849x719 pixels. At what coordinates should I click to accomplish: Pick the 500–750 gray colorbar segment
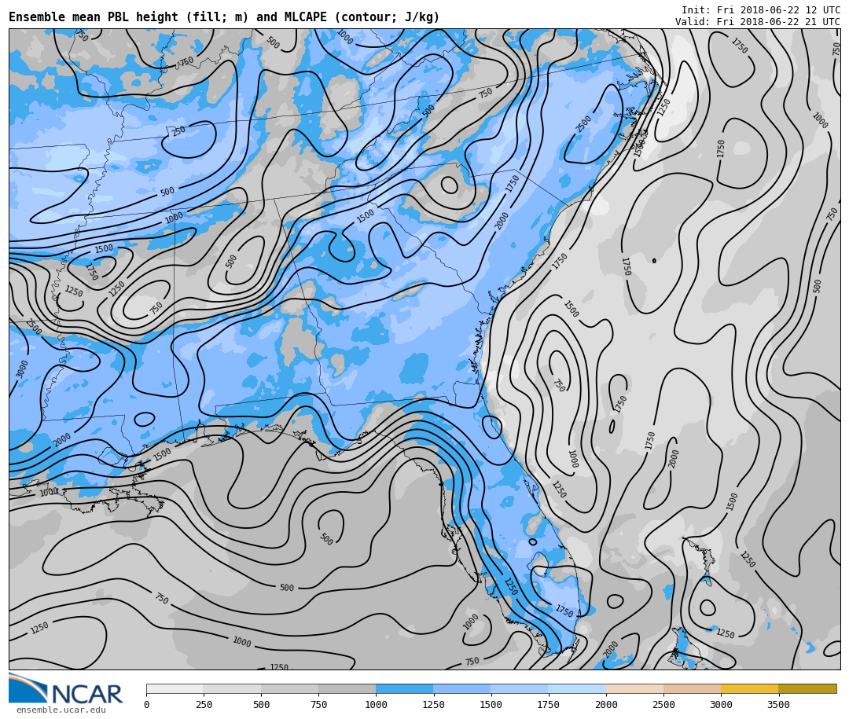pos(289,688)
